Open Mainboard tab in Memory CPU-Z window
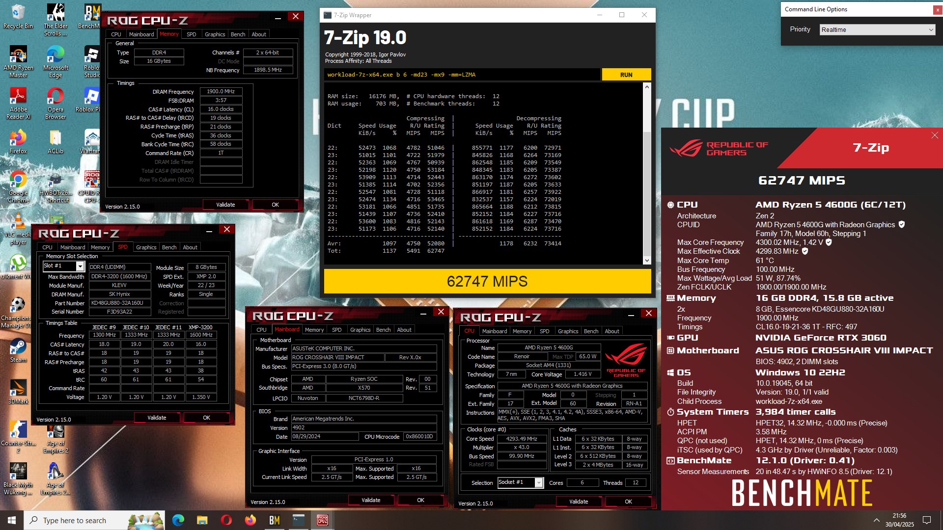The image size is (943, 530). pos(141,34)
